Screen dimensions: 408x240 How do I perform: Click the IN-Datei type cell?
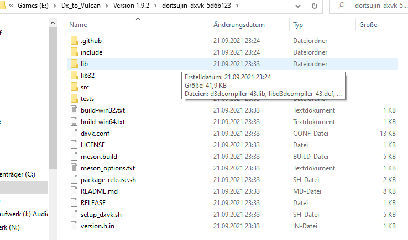pos(305,226)
